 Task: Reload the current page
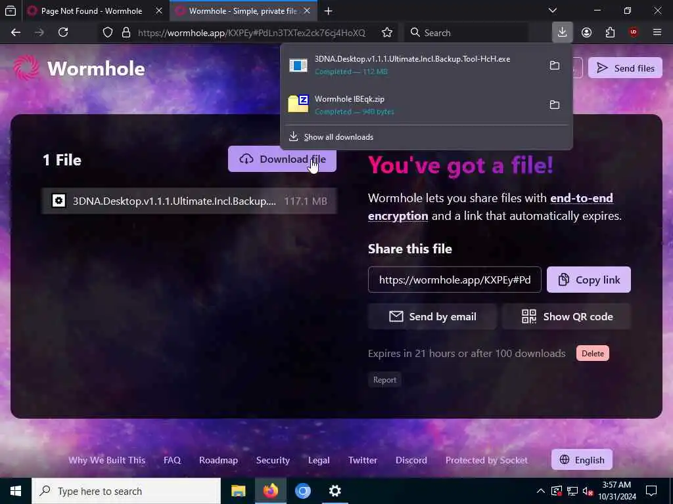coord(63,33)
